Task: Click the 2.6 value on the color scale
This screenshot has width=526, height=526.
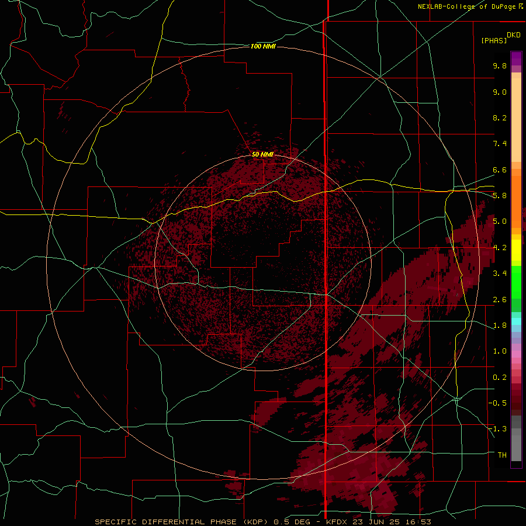Action: (500, 300)
